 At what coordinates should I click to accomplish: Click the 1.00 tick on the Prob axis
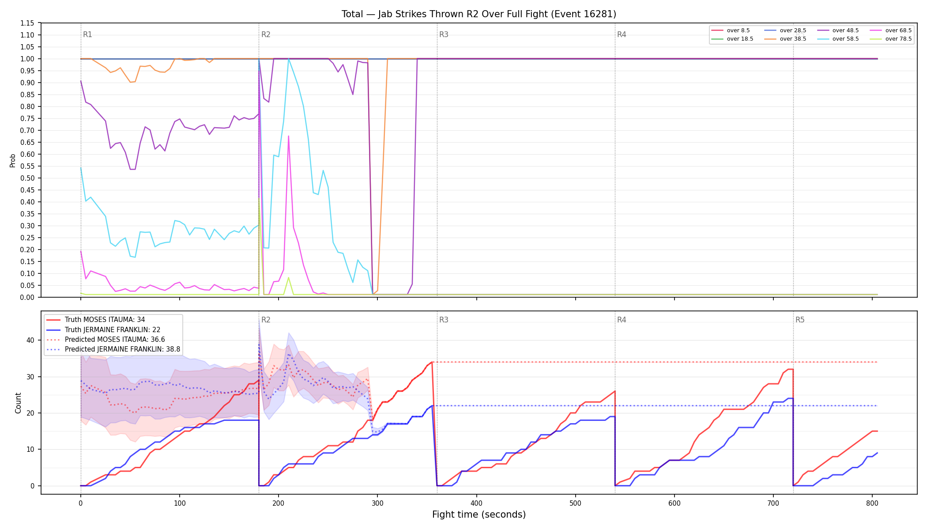pyautogui.click(x=27, y=59)
